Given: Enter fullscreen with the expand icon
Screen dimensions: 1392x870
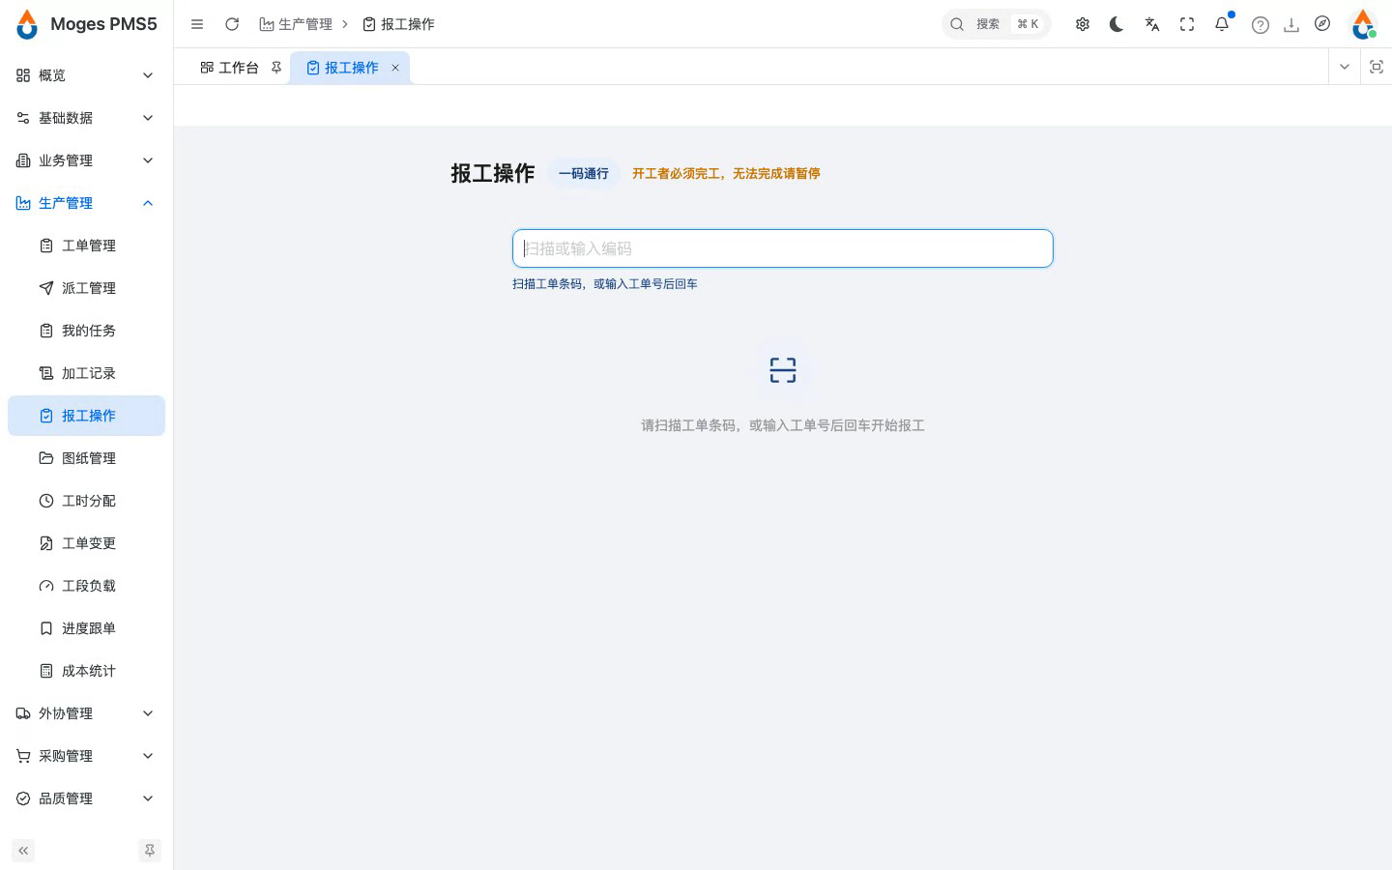Looking at the screenshot, I should pyautogui.click(x=1187, y=24).
